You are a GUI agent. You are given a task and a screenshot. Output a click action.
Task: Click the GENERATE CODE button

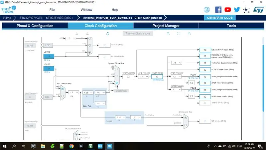coord(220,18)
